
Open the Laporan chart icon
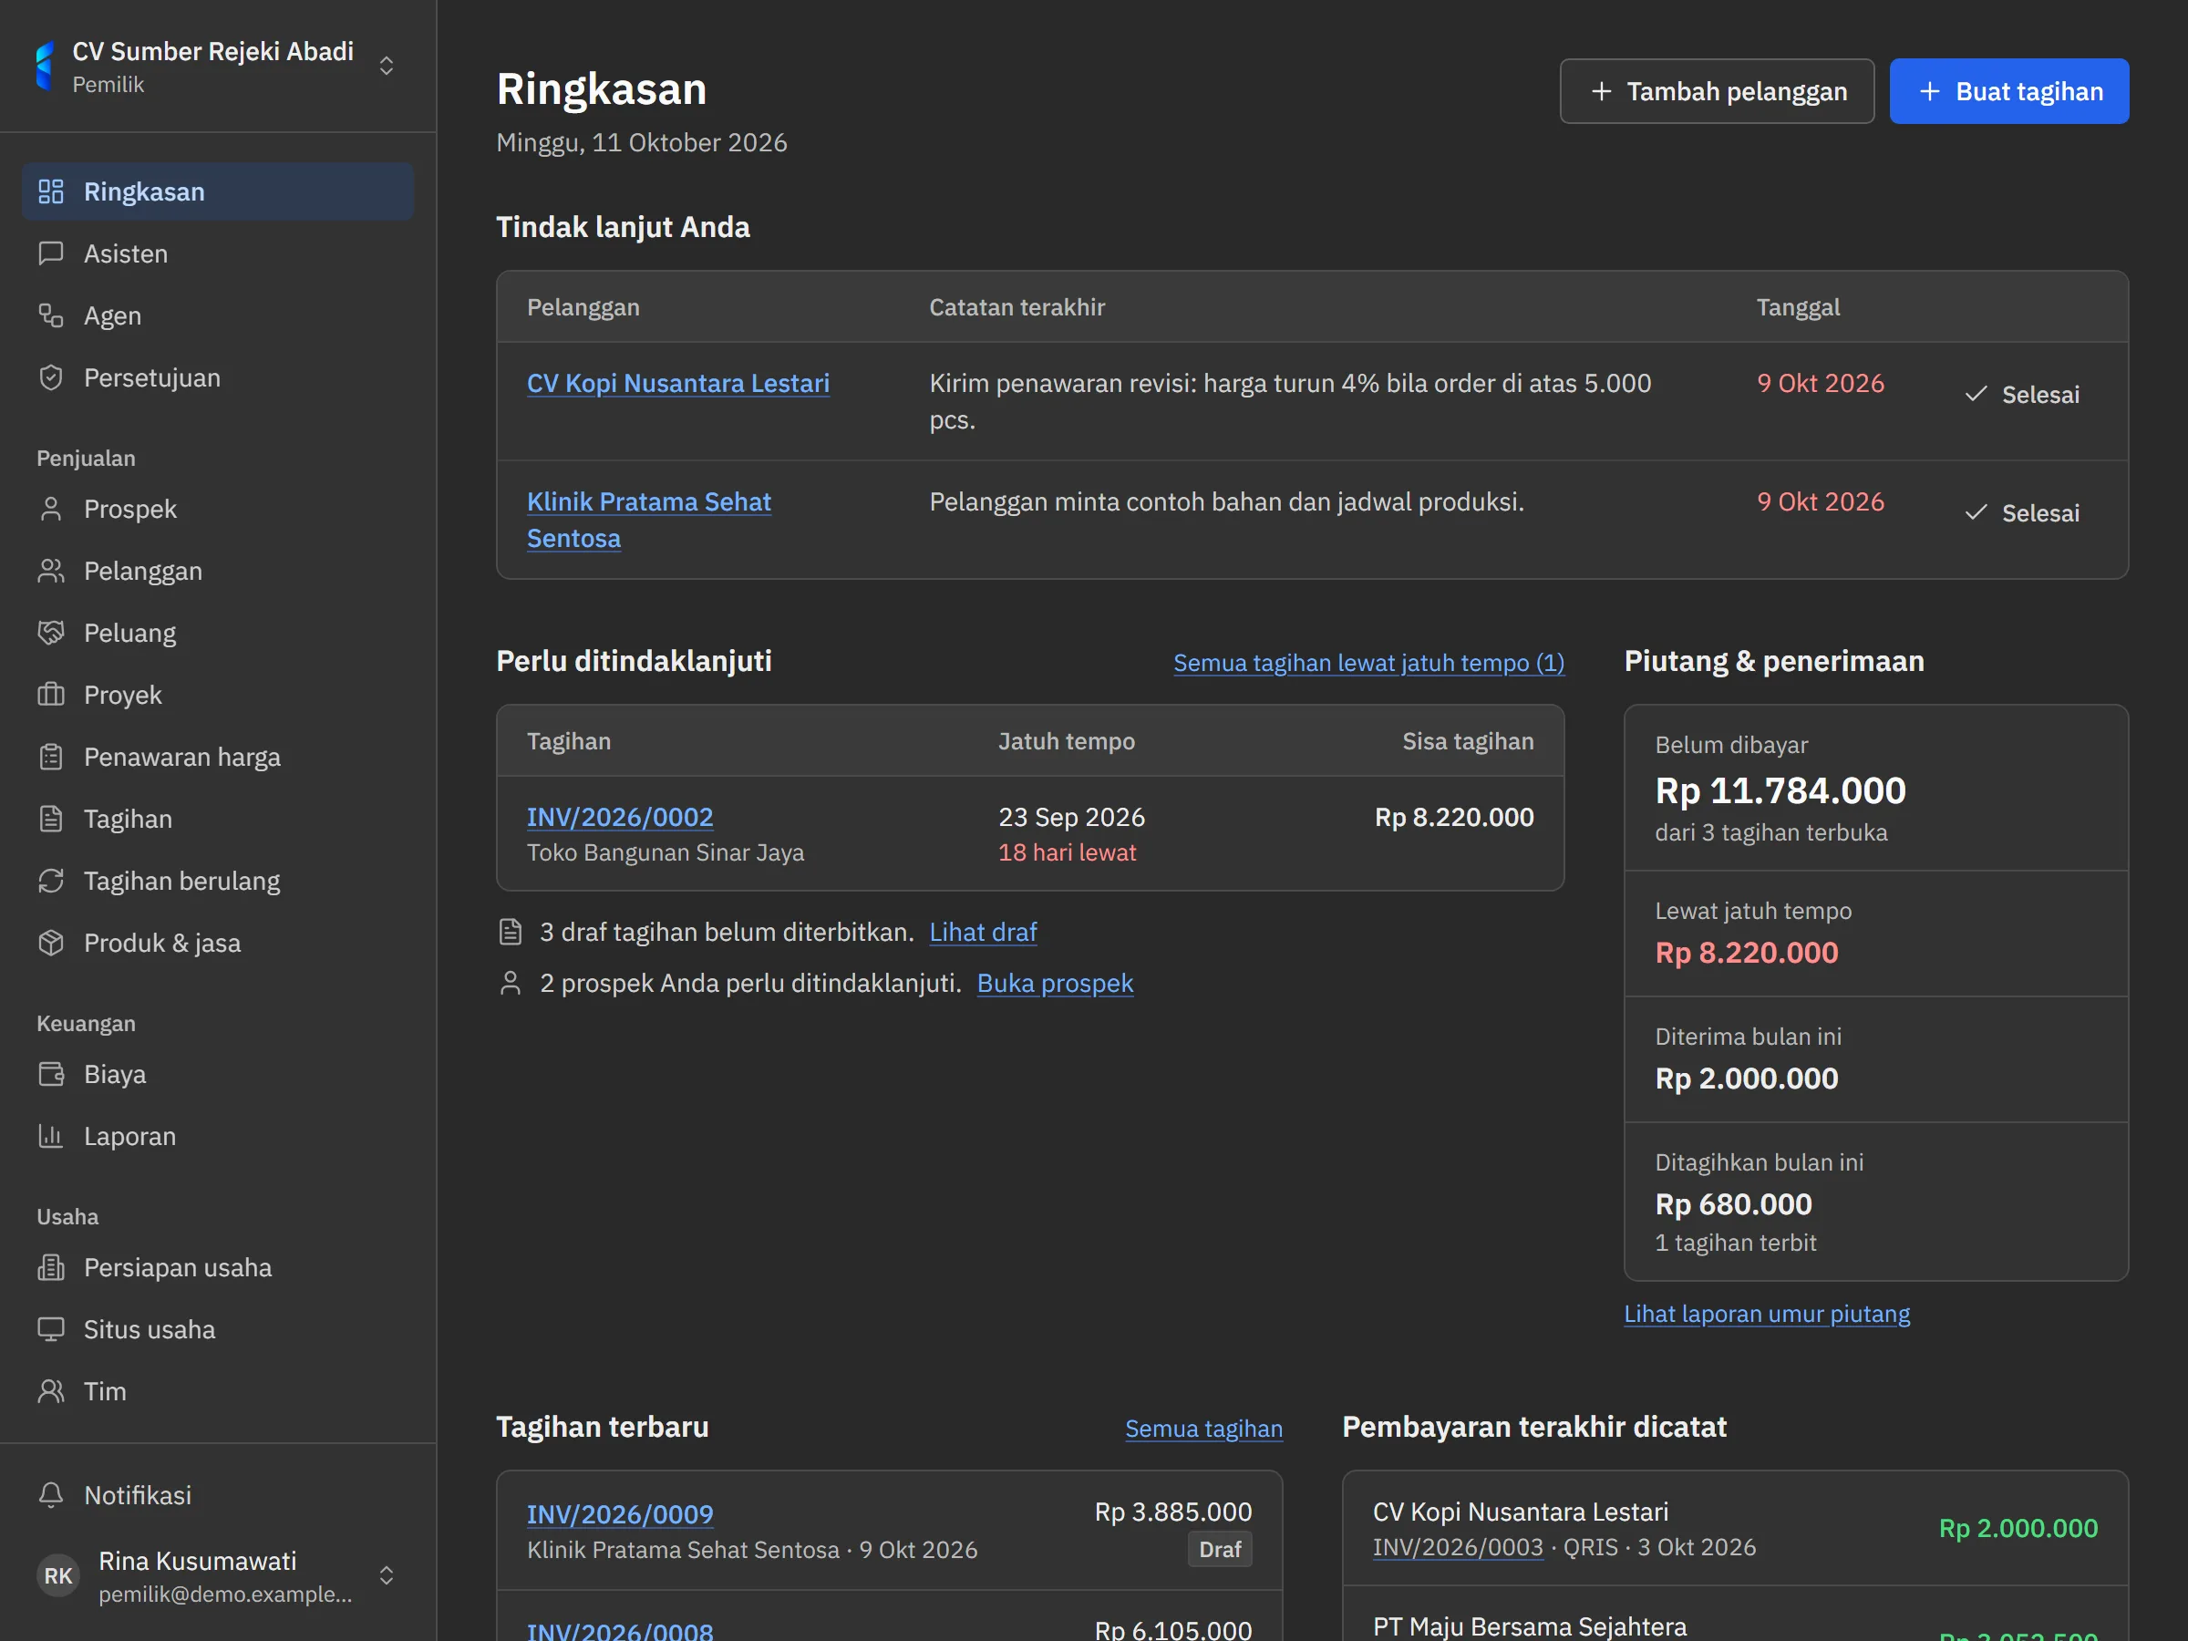50,1137
